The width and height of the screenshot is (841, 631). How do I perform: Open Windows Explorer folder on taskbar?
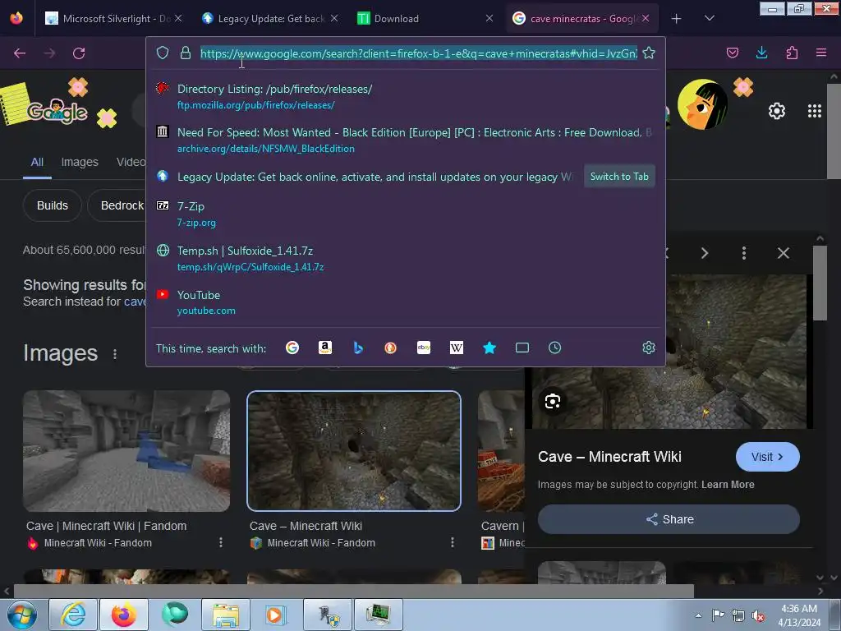click(x=226, y=615)
